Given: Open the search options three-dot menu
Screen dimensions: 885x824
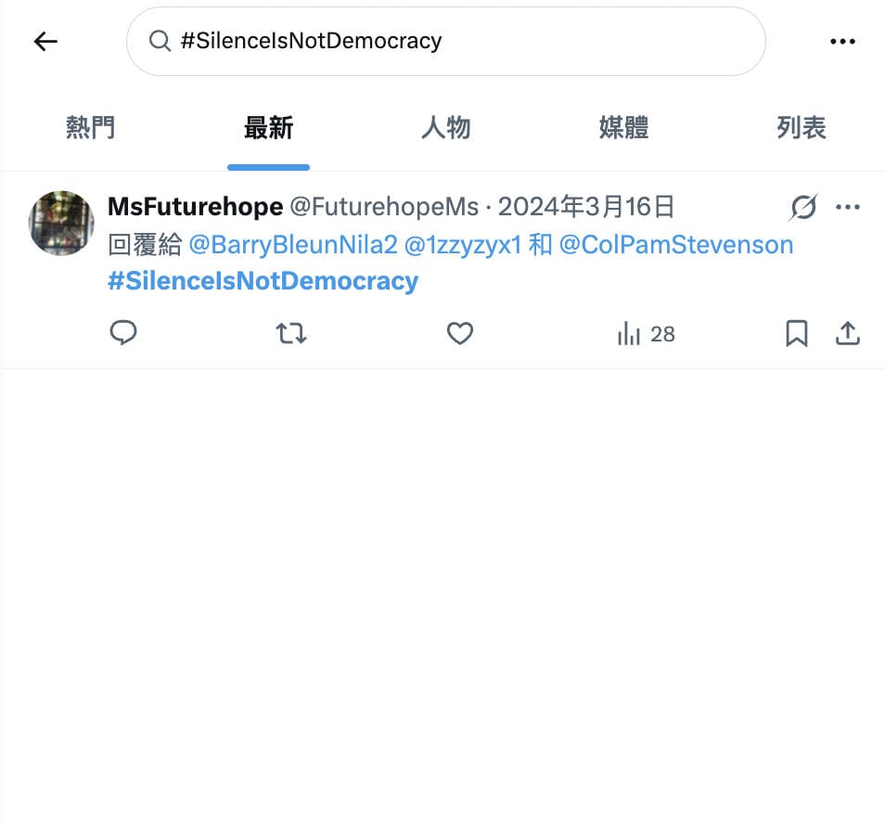Looking at the screenshot, I should click(842, 42).
